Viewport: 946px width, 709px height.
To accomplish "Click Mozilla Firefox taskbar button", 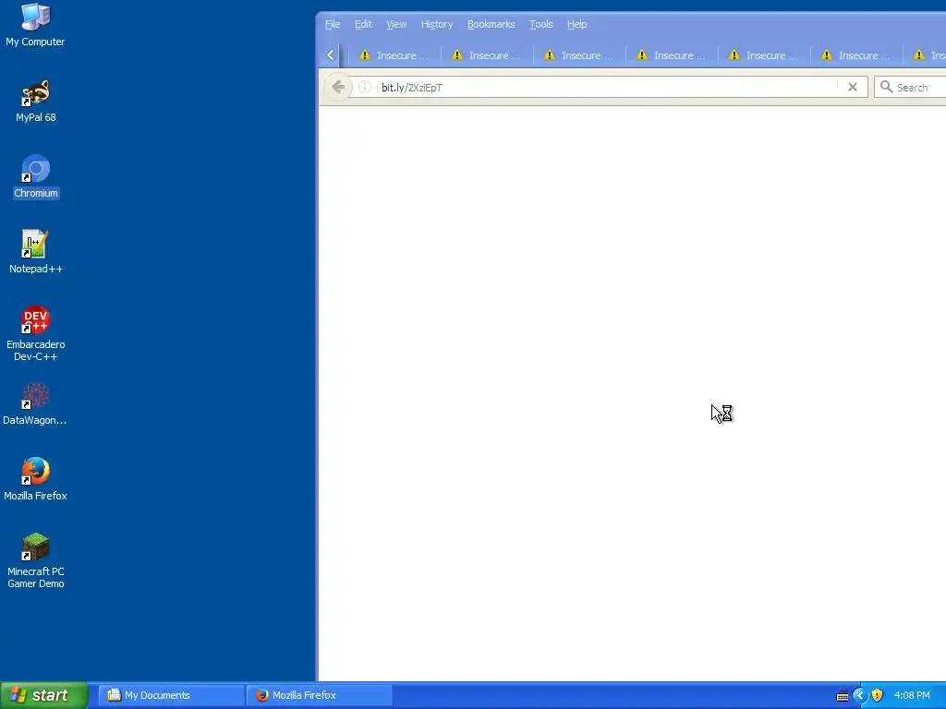I will click(x=319, y=695).
